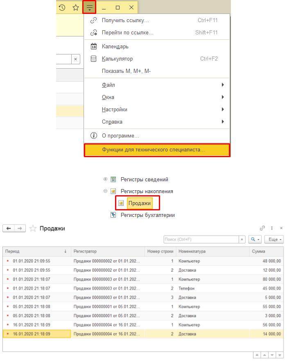Image resolution: width=287 pixels, height=361 pixels.
Task: Select Показать M, M+, M- entry
Action: point(157,71)
